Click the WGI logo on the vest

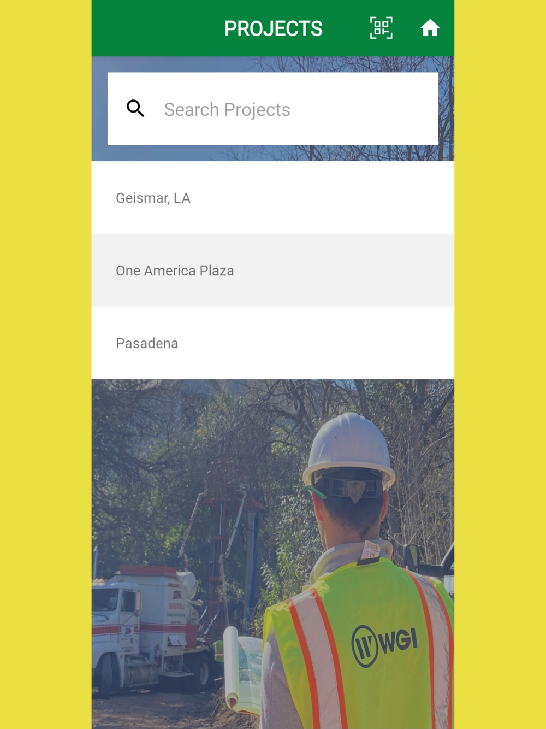point(384,646)
